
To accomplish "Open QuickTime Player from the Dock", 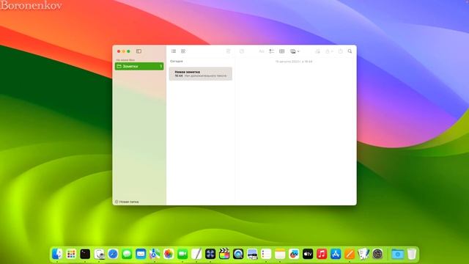I will coord(238,254).
